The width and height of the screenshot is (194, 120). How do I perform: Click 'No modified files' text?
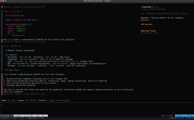[x=150, y=33]
